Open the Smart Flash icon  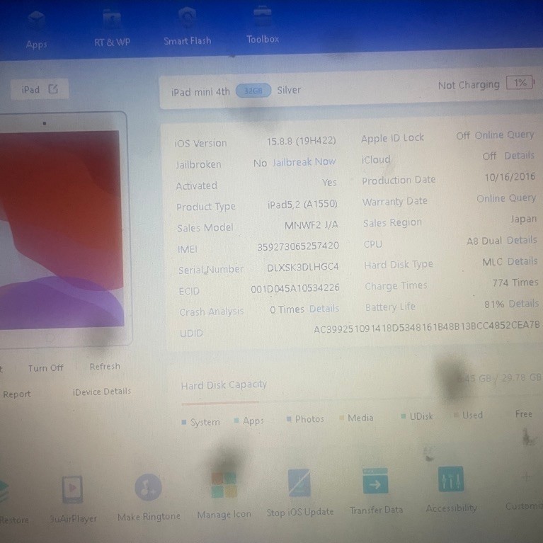[187, 16]
